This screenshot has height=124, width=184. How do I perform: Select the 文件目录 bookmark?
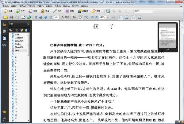click(x=19, y=38)
